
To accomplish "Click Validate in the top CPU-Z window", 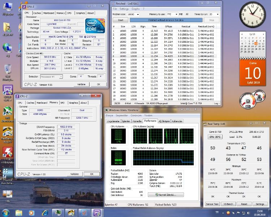I will [x=81, y=84].
